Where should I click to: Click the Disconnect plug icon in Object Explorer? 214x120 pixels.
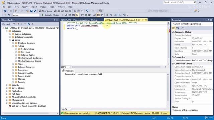point(18,24)
